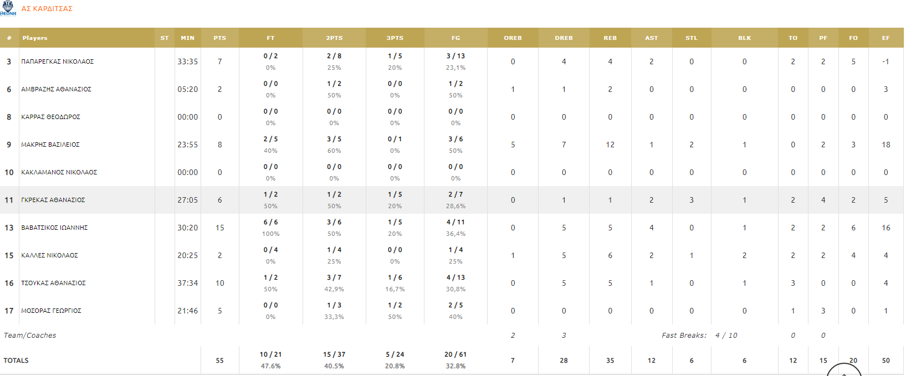Select player ΒΑΒΑΤΣΙΚΟΣ ΙΩΑΝΝΗΣ
The image size is (906, 376).
54,228
